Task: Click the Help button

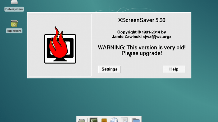Action: tap(174, 69)
